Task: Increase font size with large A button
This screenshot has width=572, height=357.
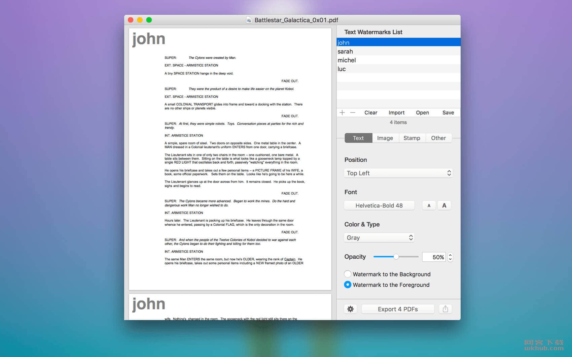Action: click(x=444, y=205)
